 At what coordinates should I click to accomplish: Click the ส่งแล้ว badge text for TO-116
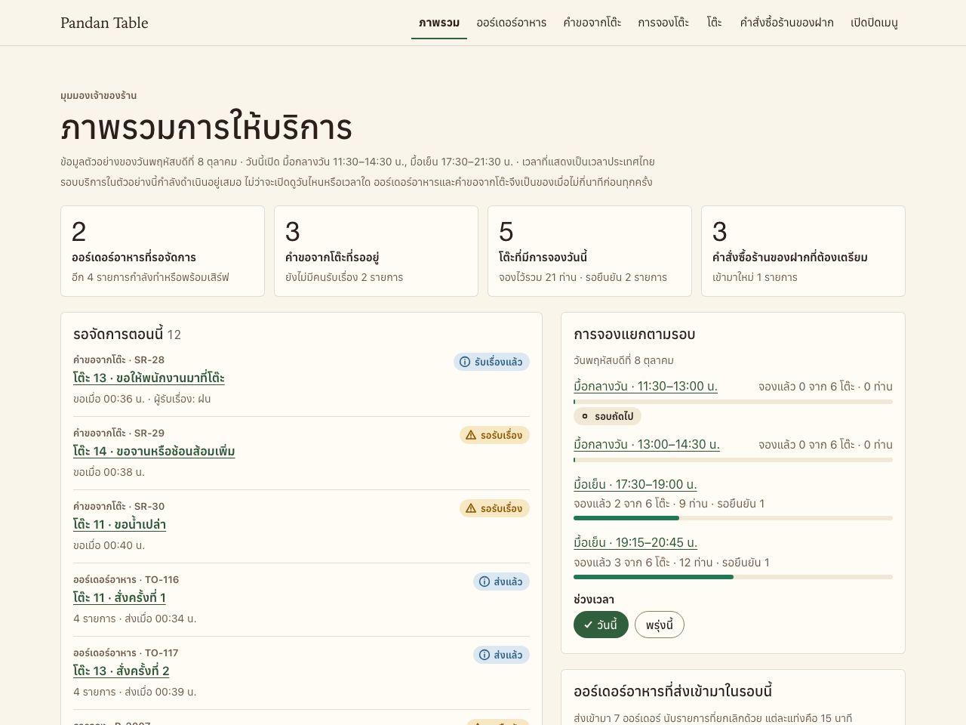click(x=508, y=582)
